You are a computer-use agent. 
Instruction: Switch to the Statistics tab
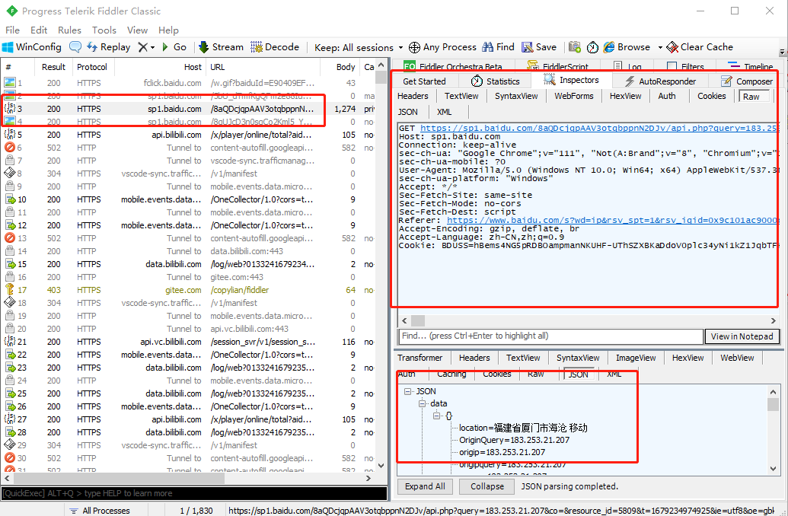(496, 81)
